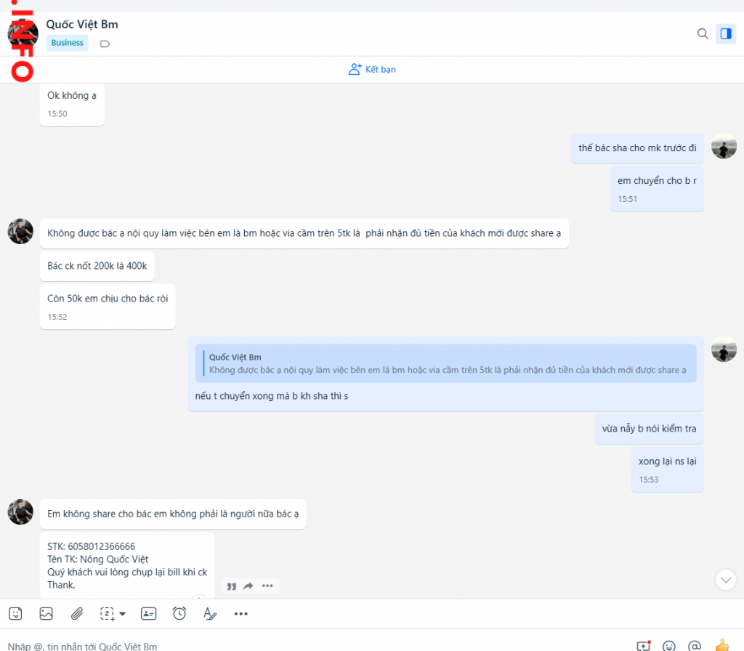Open the screen capture options dropdown arrow
This screenshot has height=651, width=744.
(122, 614)
